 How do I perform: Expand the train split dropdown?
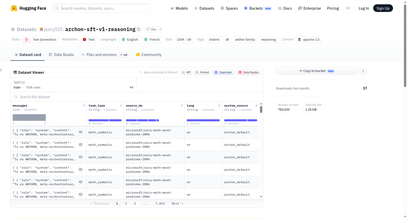74,85
